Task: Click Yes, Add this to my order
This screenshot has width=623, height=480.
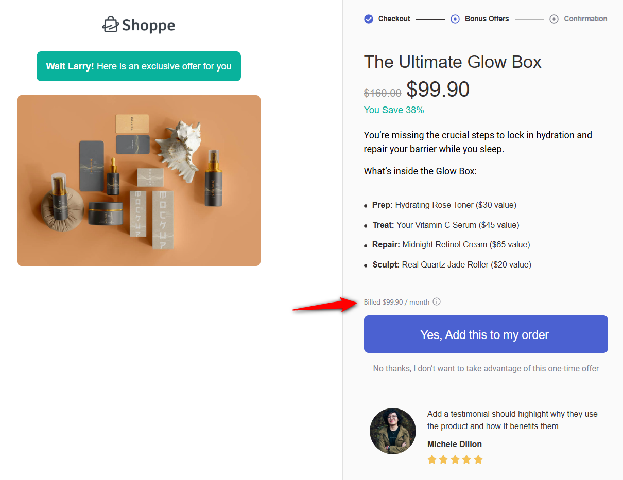Action: click(484, 334)
